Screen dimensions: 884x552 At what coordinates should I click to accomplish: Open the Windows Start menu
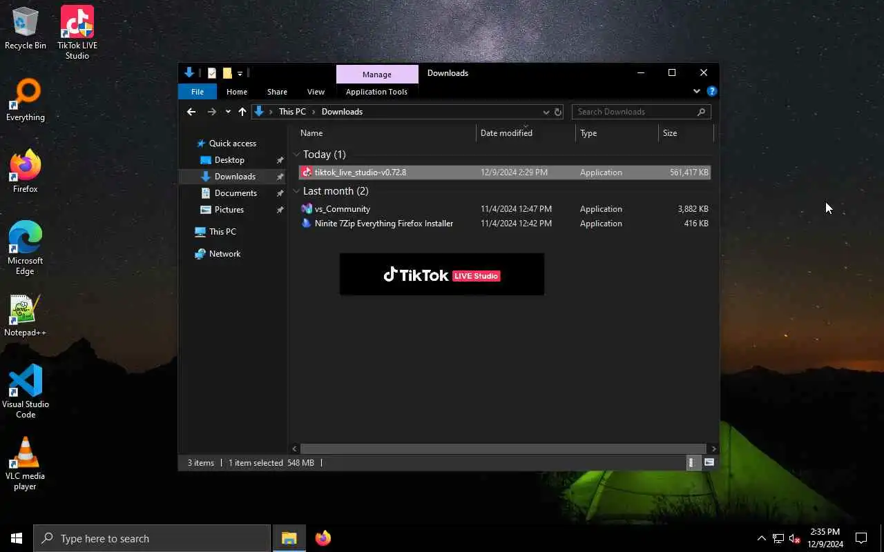[x=17, y=538]
